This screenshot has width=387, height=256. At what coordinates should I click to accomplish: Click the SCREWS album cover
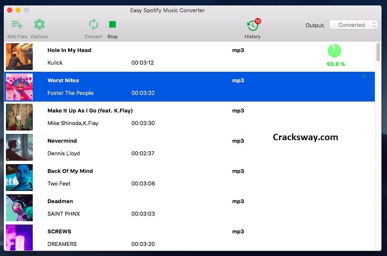[x=19, y=238]
